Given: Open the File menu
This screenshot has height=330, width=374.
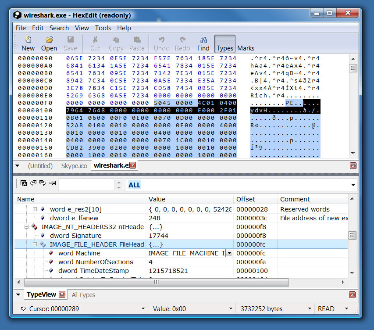Looking at the screenshot, I should tap(21, 28).
